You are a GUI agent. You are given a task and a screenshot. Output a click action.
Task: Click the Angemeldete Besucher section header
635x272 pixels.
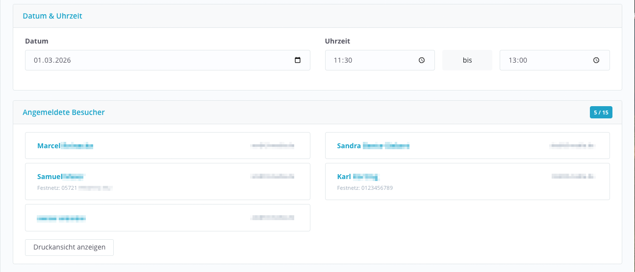click(x=64, y=113)
